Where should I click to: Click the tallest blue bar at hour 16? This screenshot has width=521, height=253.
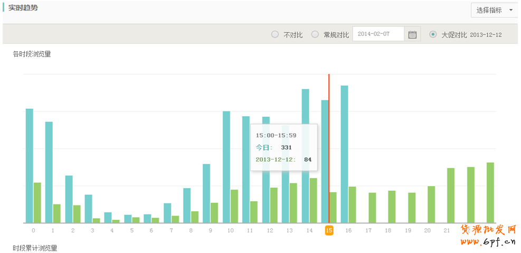tap(345, 154)
